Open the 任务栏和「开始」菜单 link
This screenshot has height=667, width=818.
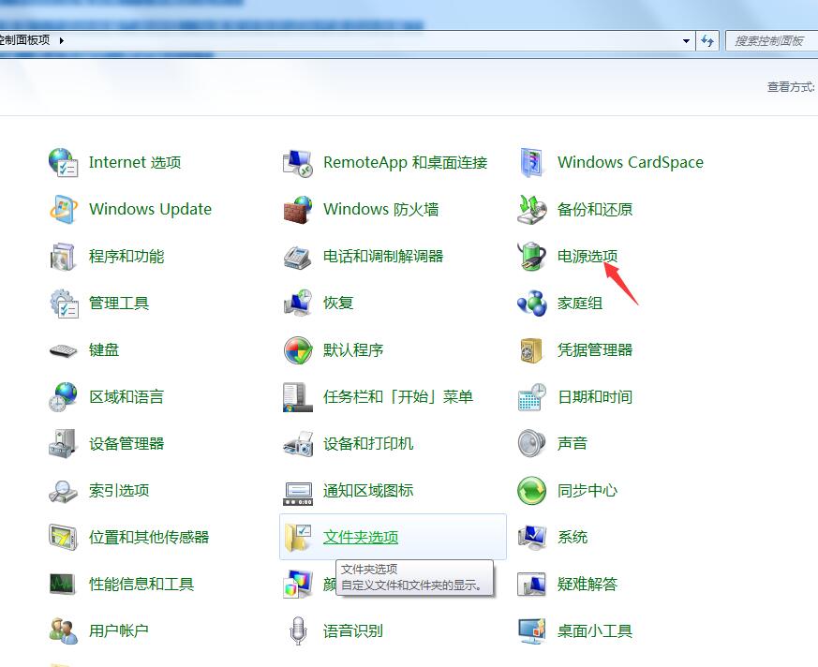coord(398,396)
